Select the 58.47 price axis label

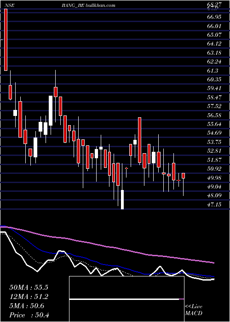pyautogui.click(x=214, y=98)
